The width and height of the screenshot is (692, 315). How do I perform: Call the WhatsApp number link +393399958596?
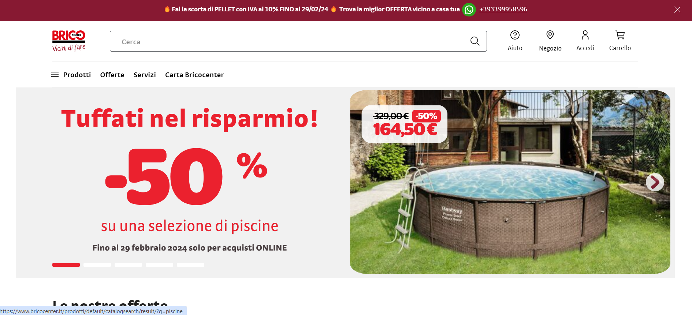(503, 9)
